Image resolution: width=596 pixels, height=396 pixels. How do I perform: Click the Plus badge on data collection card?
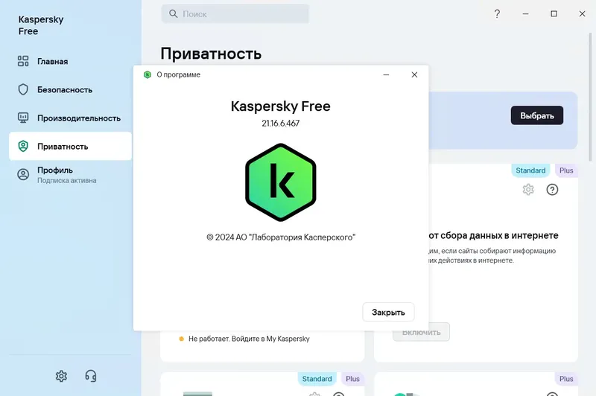pyautogui.click(x=566, y=170)
